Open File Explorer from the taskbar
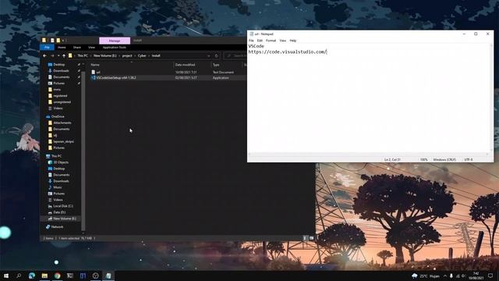Screen dimensions: 499x281 pos(44,276)
